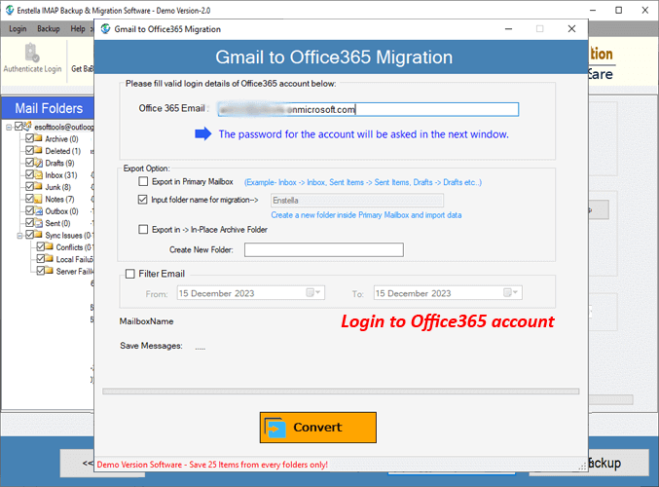
Task: Collapse the Sync Issues tree node
Action: pyautogui.click(x=19, y=236)
